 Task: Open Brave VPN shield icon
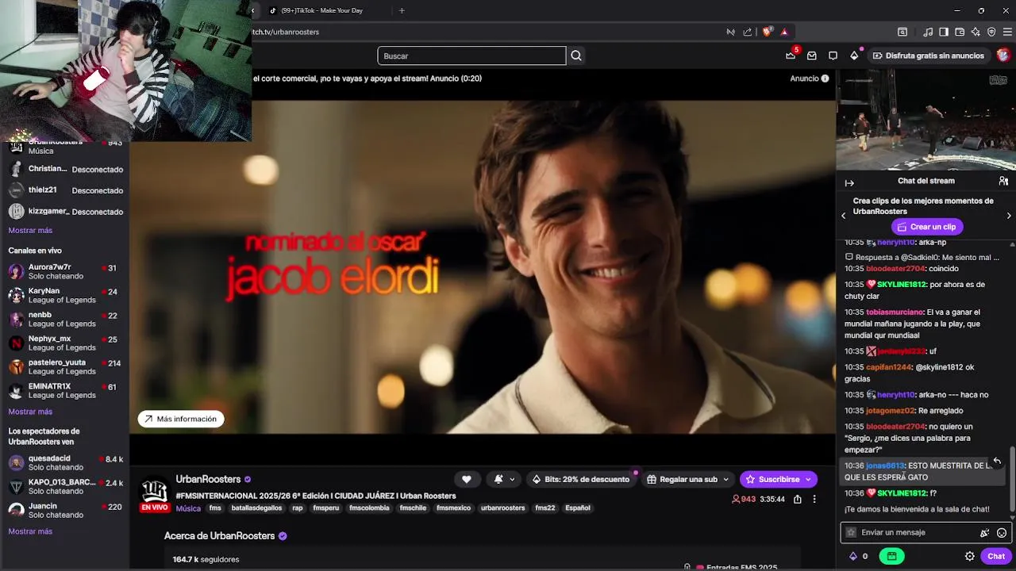991,32
